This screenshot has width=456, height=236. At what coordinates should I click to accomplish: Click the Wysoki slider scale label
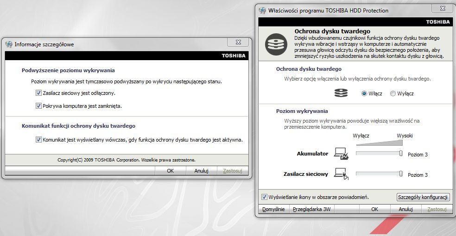pos(405,136)
